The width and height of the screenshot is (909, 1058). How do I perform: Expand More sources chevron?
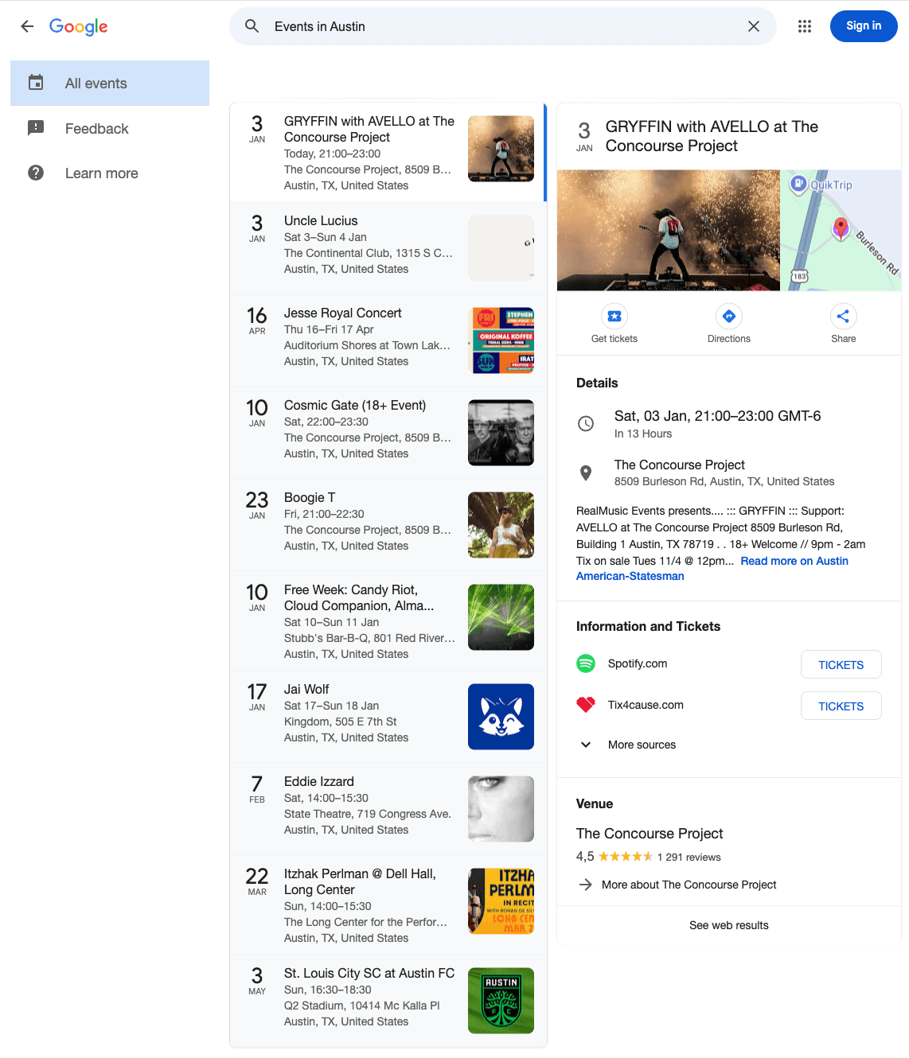click(x=586, y=745)
